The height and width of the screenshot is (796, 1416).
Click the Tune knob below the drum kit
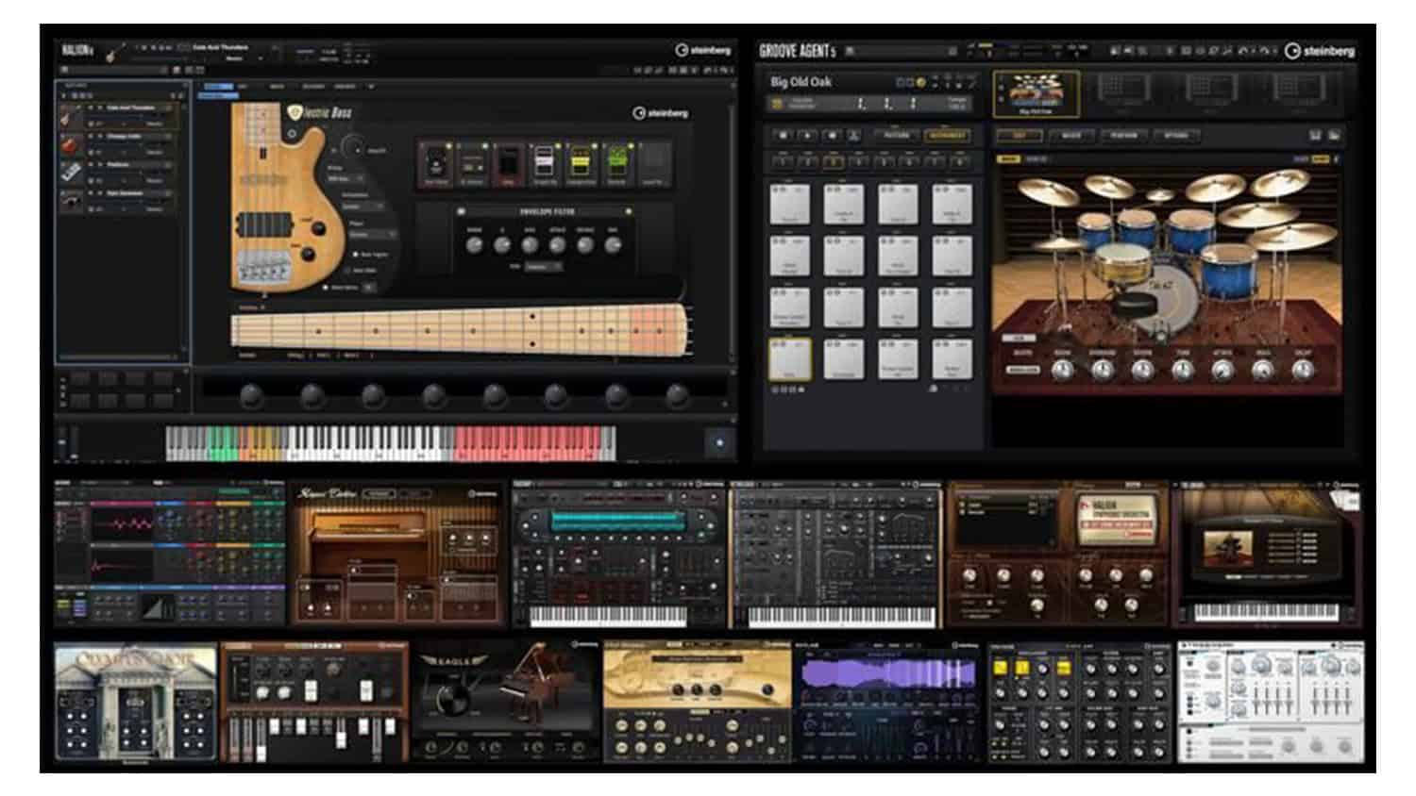[x=1183, y=371]
